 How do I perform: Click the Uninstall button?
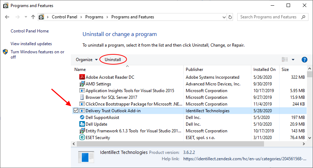pos(113,60)
